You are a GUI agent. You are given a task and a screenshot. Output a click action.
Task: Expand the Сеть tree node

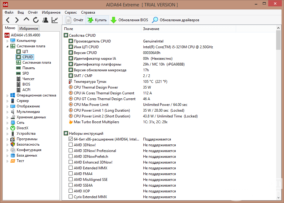click(x=7, y=123)
